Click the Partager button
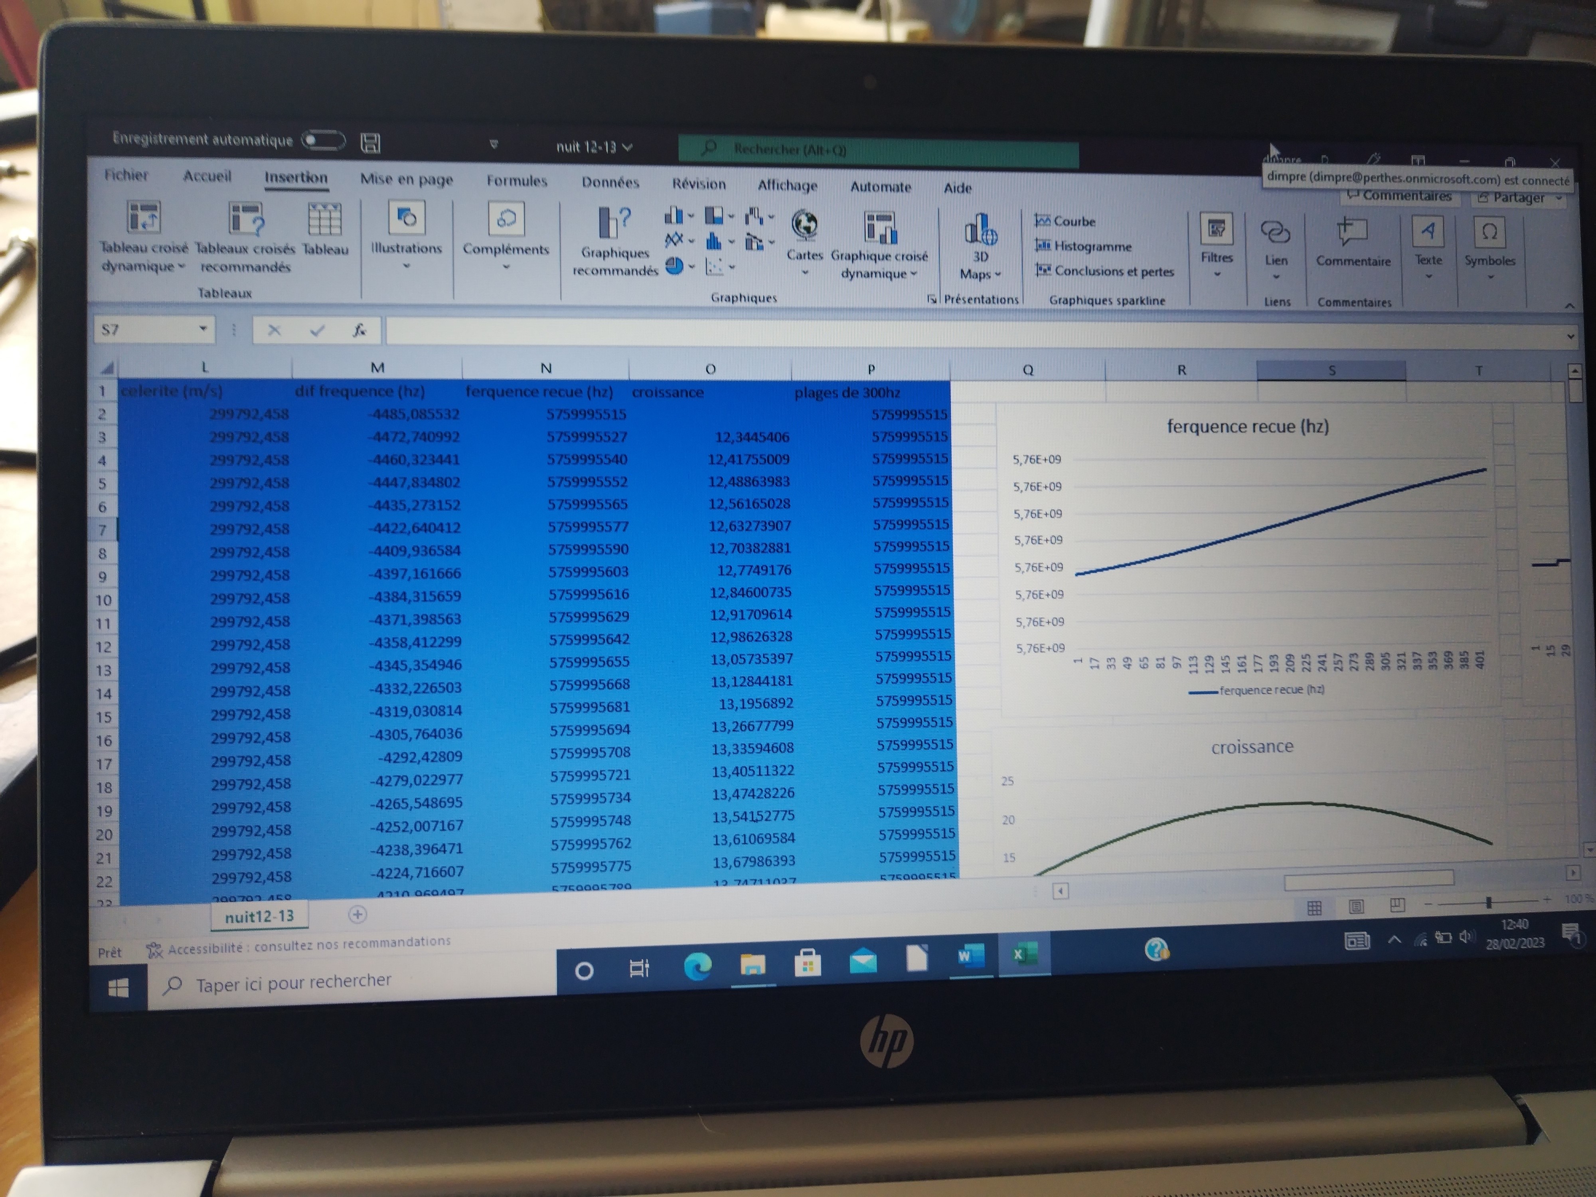The height and width of the screenshot is (1197, 1596). click(x=1519, y=198)
